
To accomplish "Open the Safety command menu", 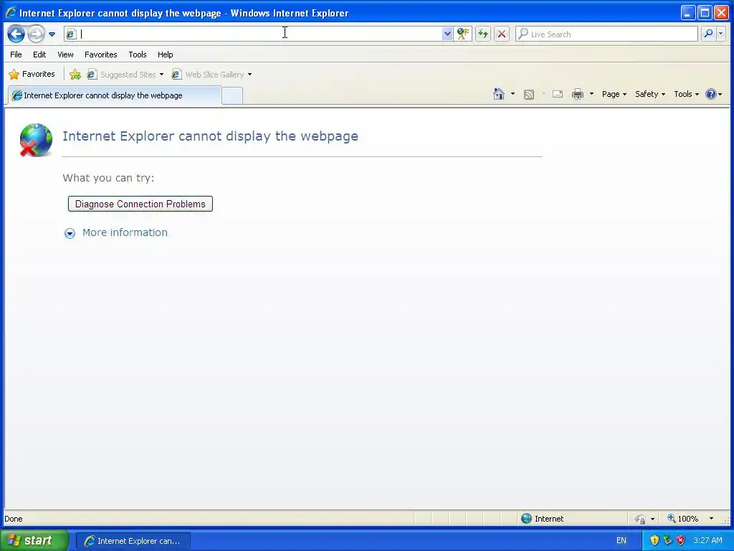I will [649, 94].
